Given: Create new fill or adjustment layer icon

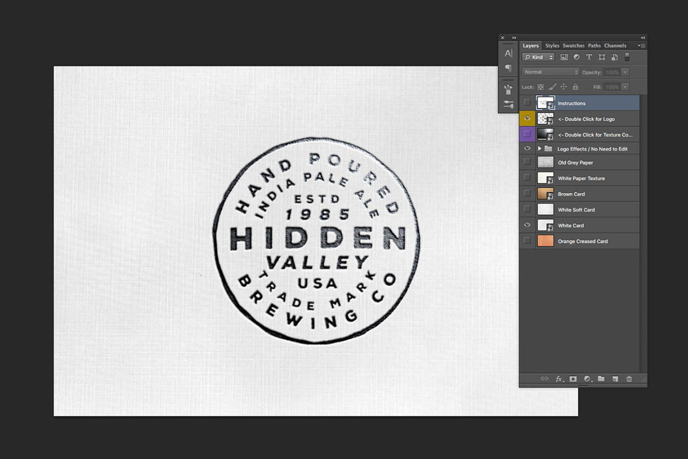Looking at the screenshot, I should pos(587,379).
